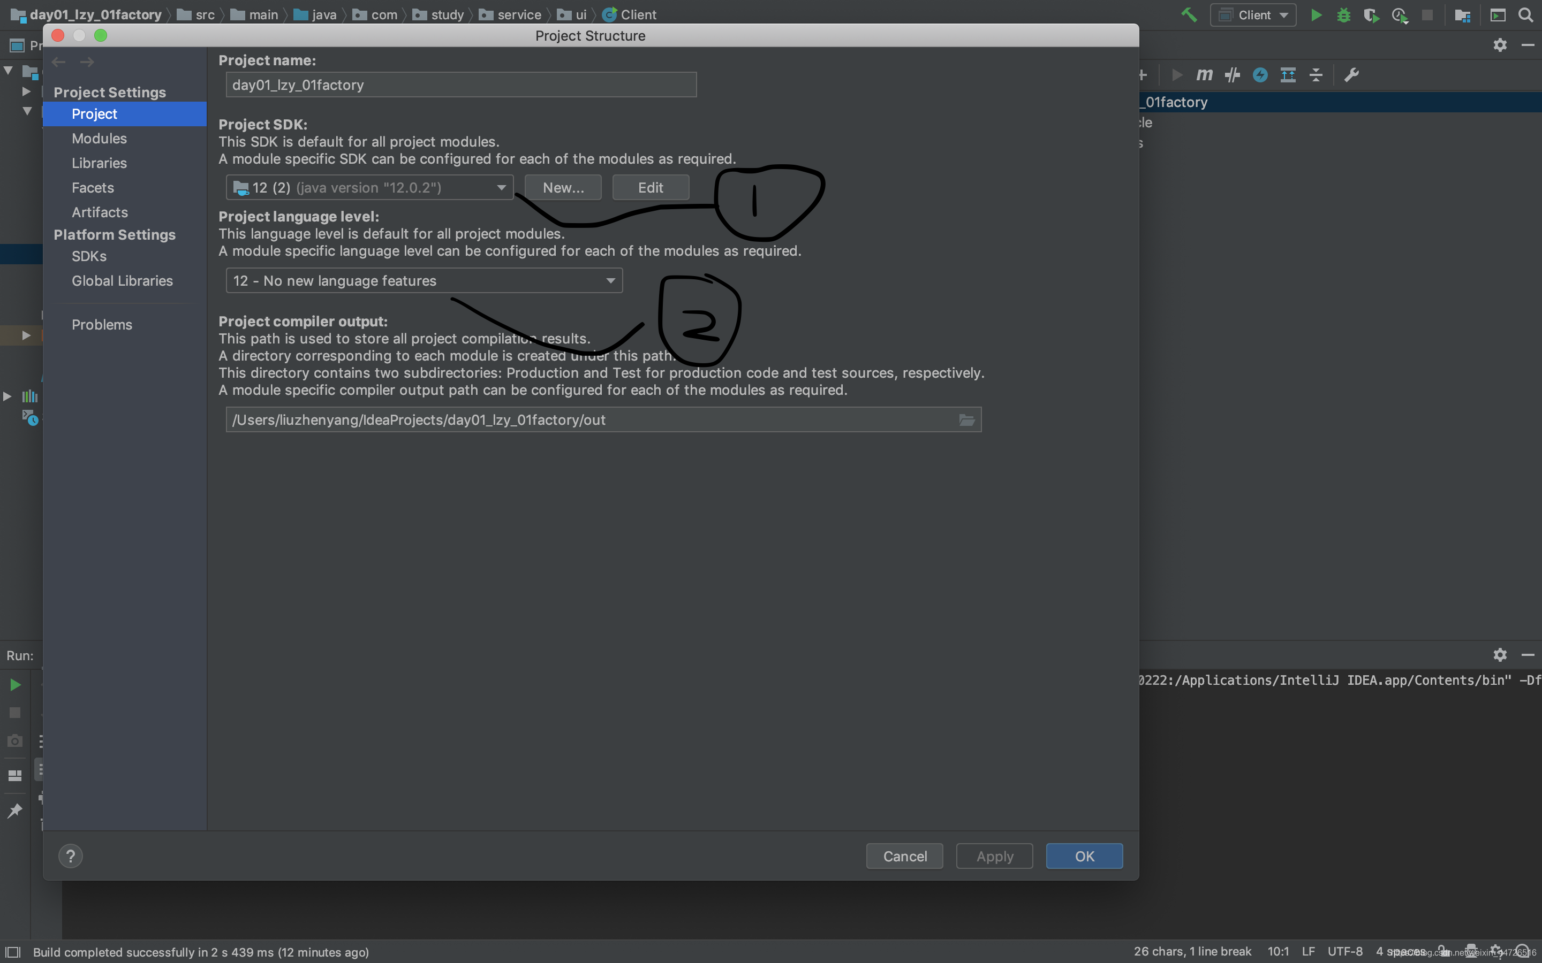This screenshot has height=963, width=1542.
Task: Open Libraries in Project Settings
Action: [x=100, y=163]
